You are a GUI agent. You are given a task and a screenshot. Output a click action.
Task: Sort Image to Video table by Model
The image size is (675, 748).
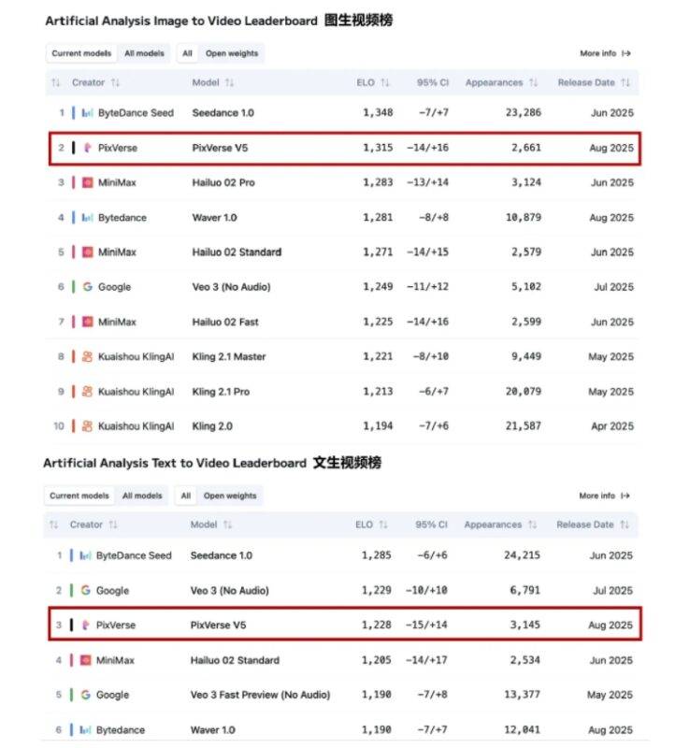point(213,82)
